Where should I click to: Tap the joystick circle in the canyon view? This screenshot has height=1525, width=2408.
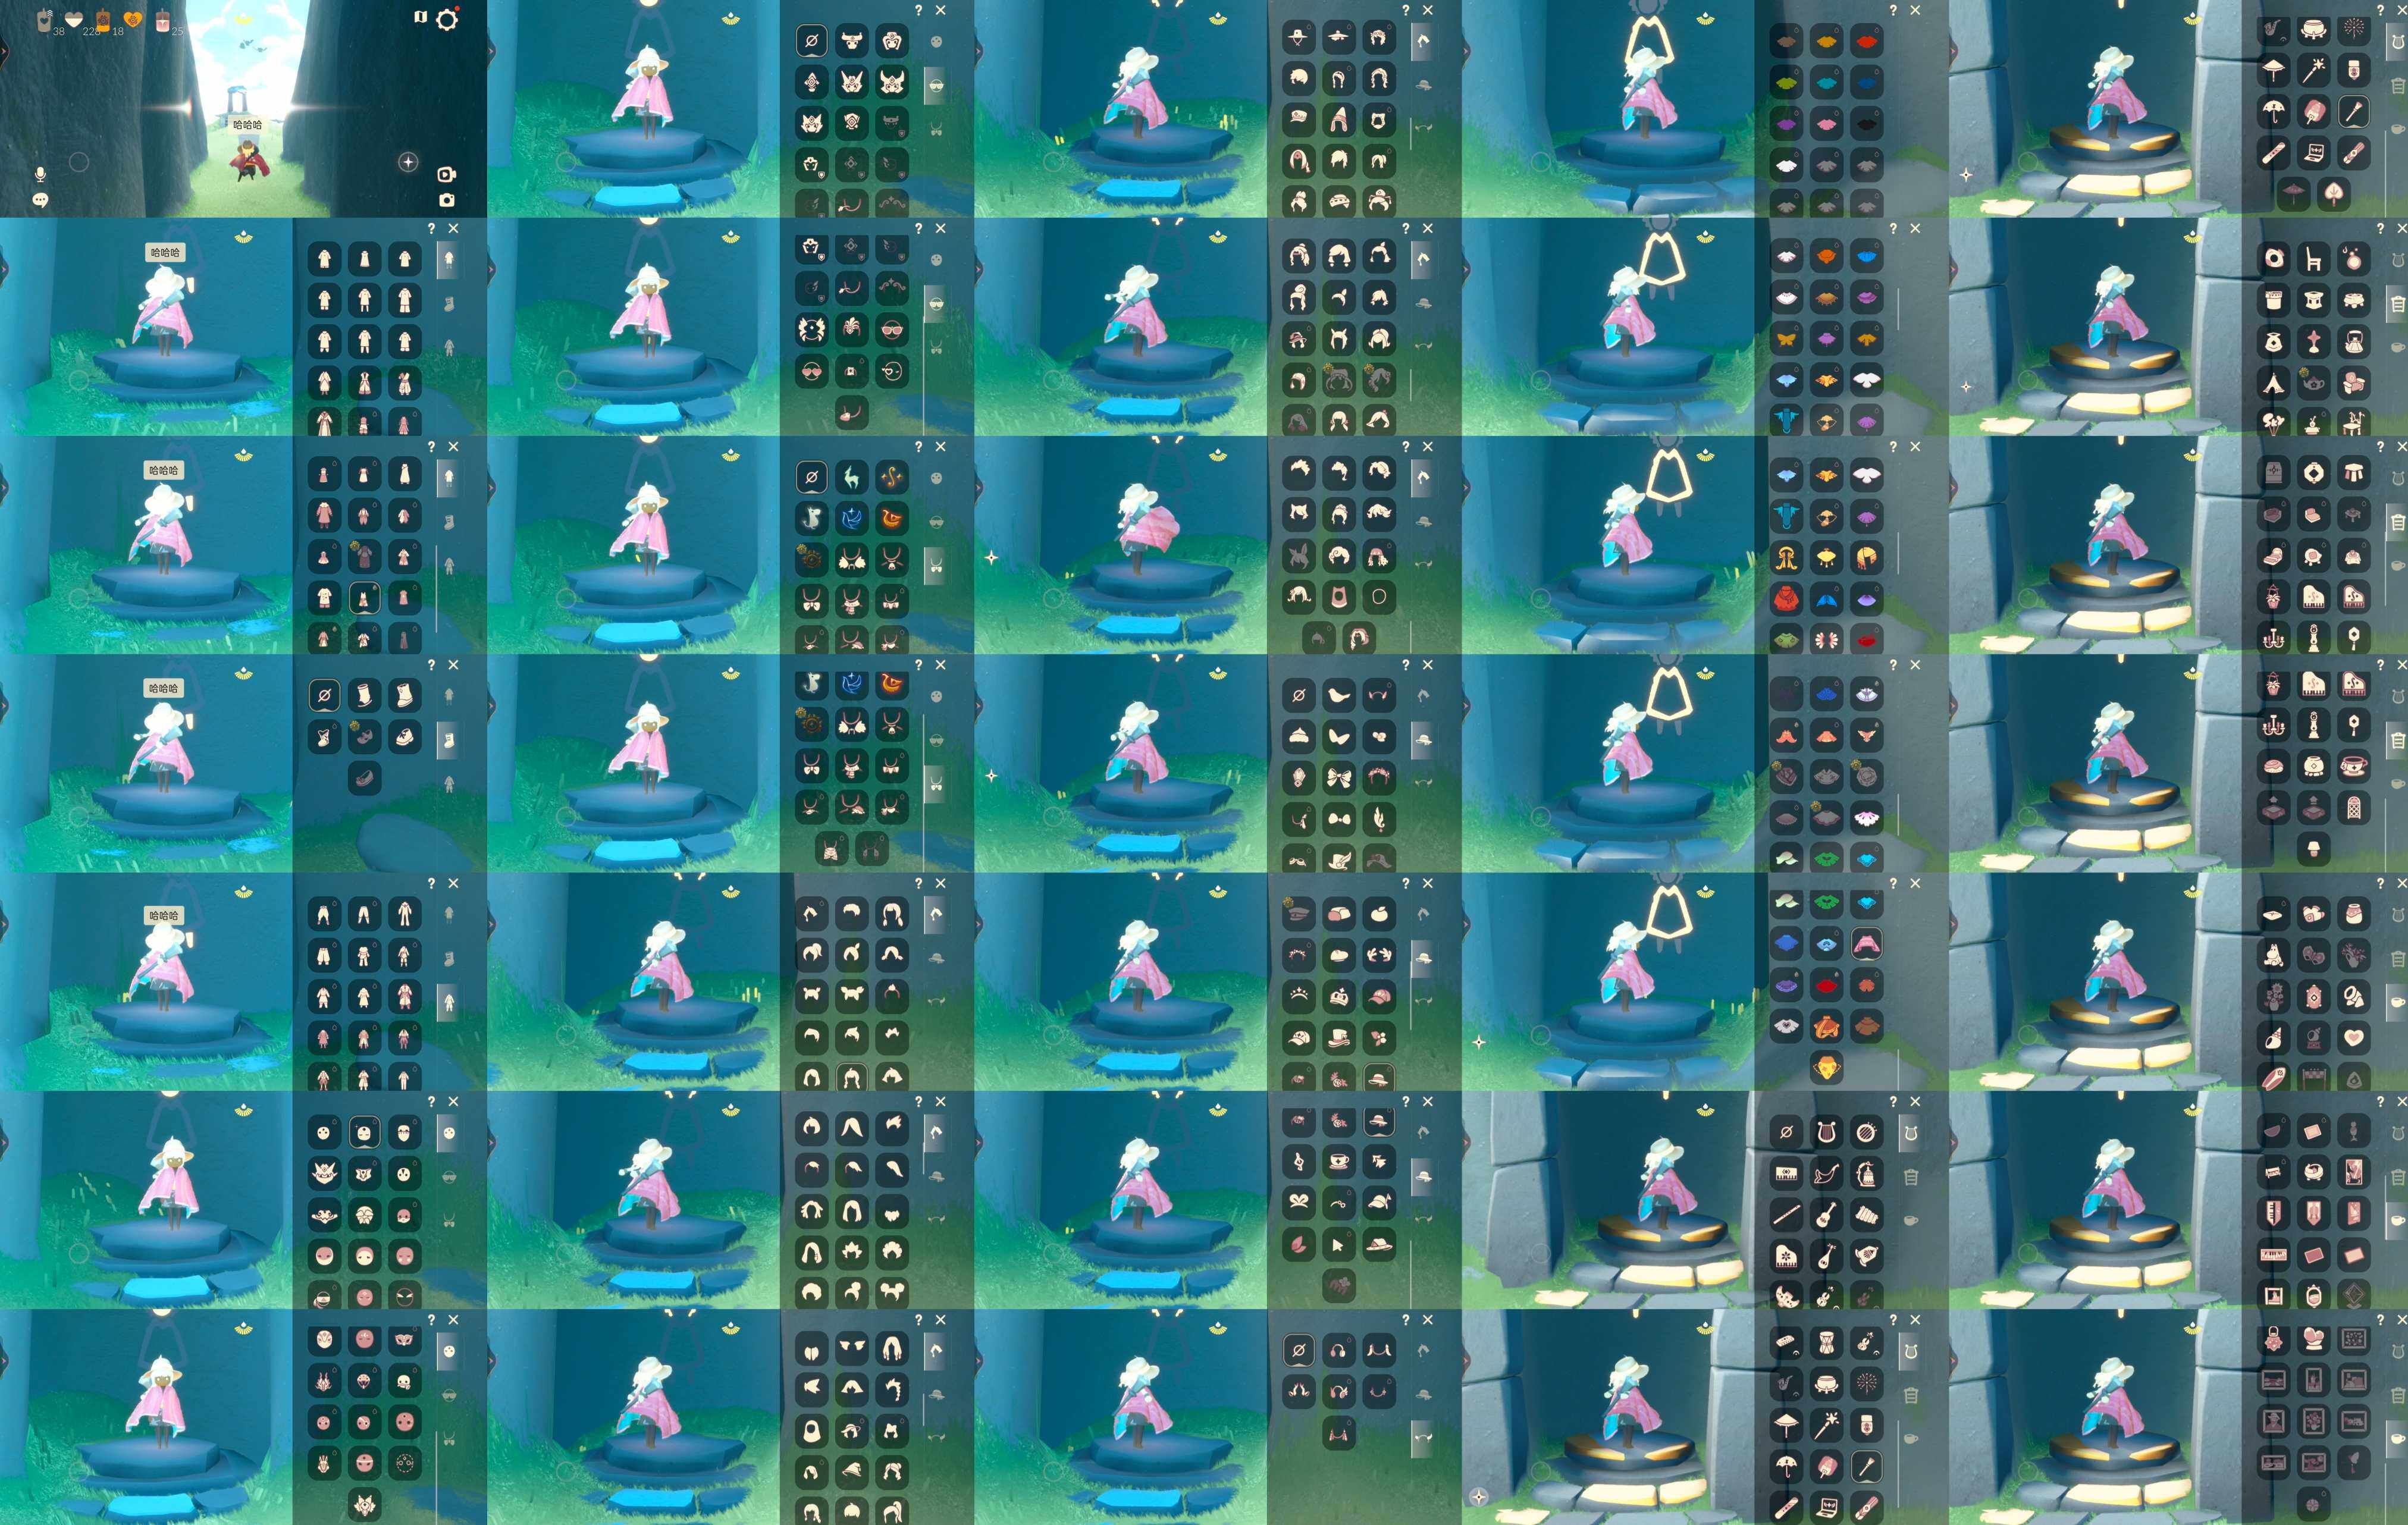pos(79,161)
